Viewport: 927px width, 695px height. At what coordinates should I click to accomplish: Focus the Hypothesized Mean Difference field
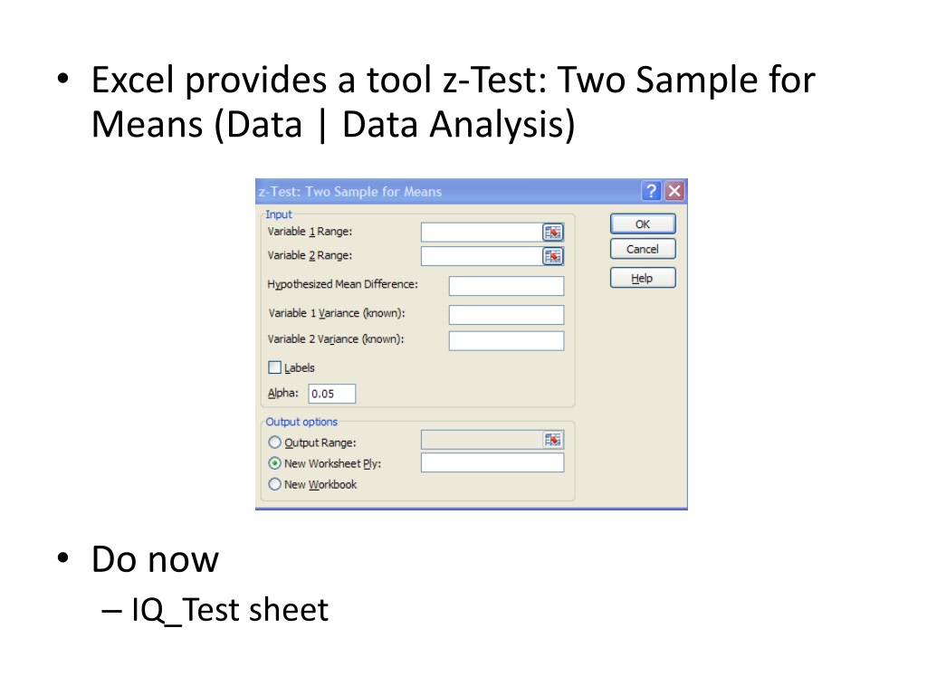[x=506, y=286]
